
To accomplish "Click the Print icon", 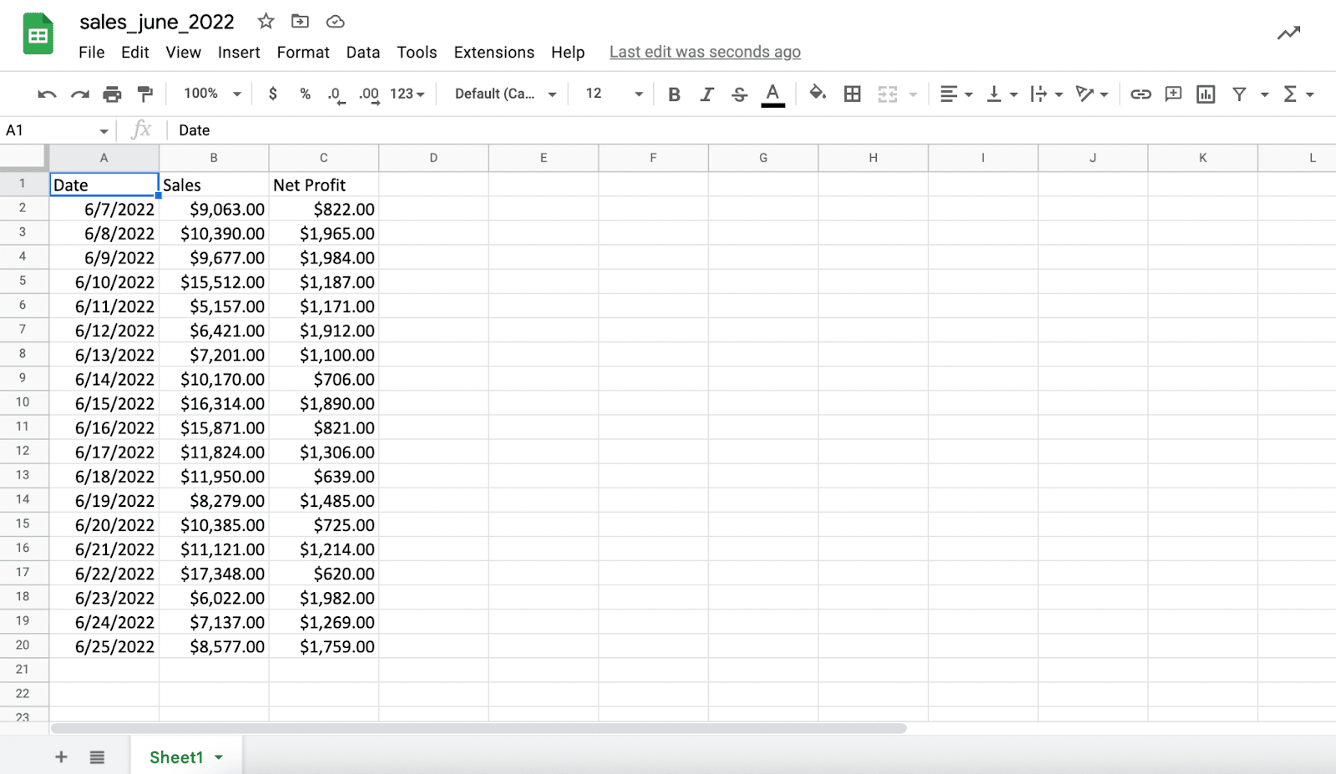I will tap(112, 94).
